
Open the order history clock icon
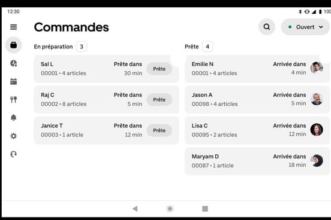tap(14, 63)
